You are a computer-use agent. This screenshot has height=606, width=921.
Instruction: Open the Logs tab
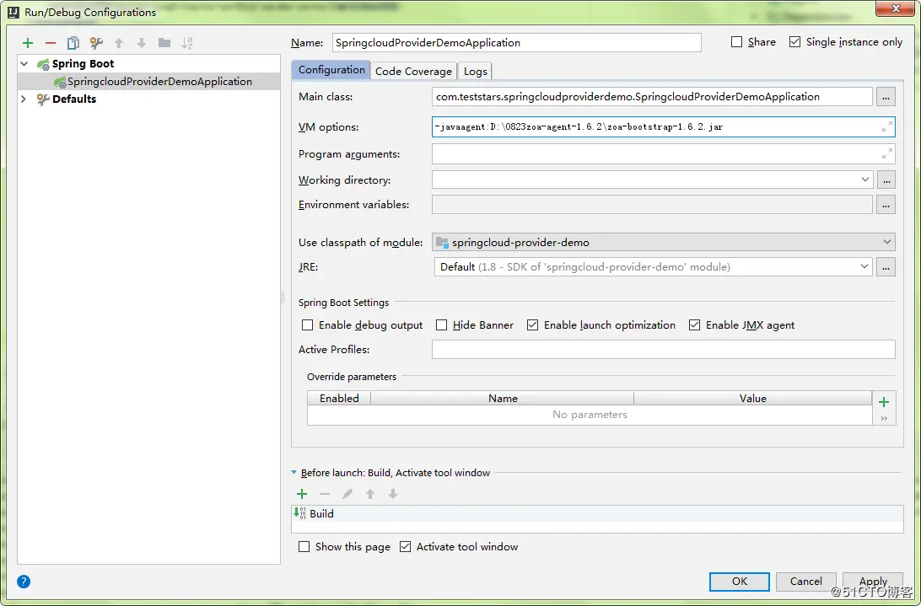[x=475, y=71]
